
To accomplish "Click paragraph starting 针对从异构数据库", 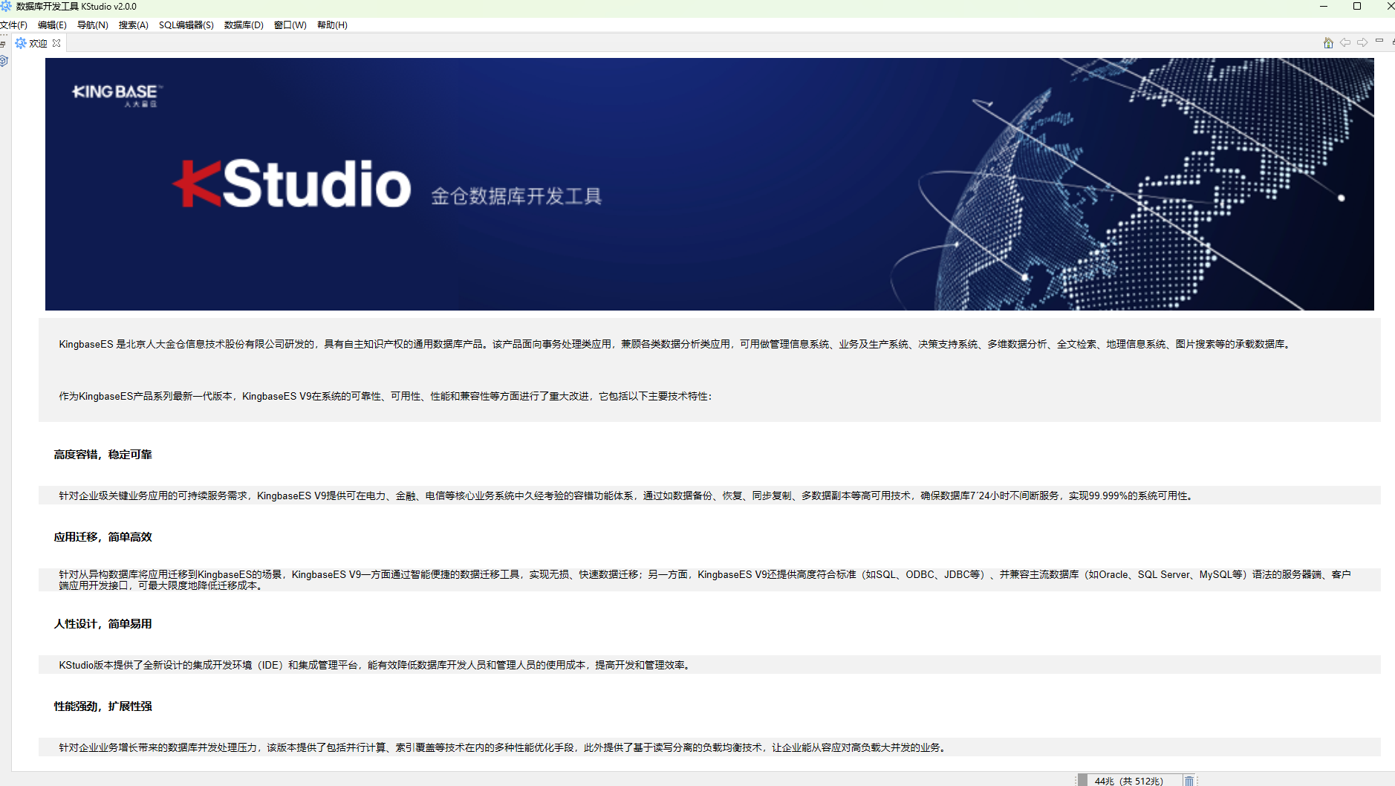I will 705,580.
